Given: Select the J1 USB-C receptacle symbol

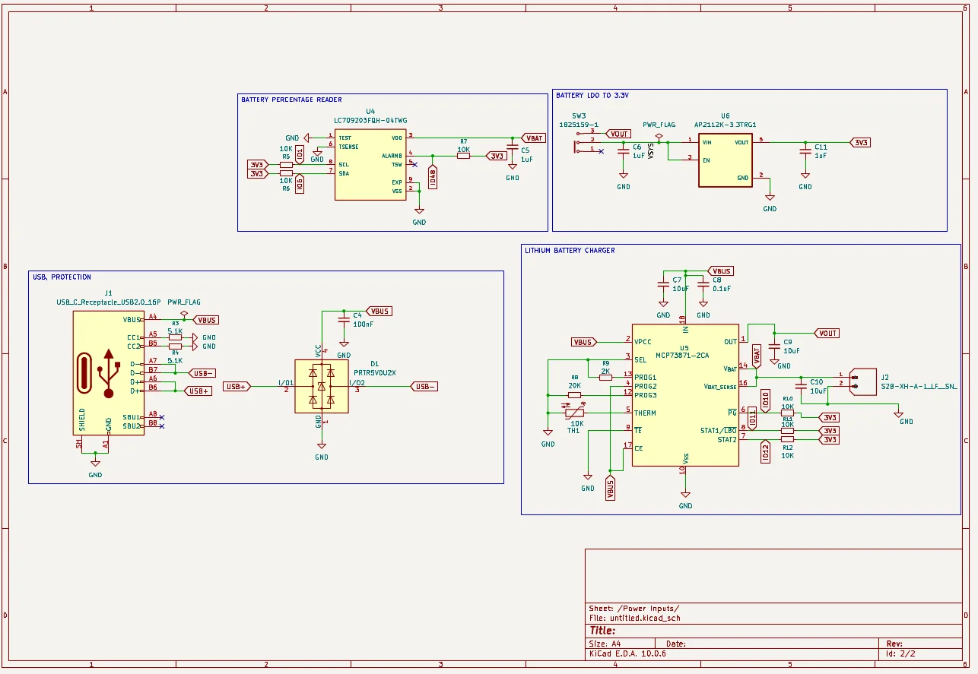Looking at the screenshot, I should click(x=108, y=374).
